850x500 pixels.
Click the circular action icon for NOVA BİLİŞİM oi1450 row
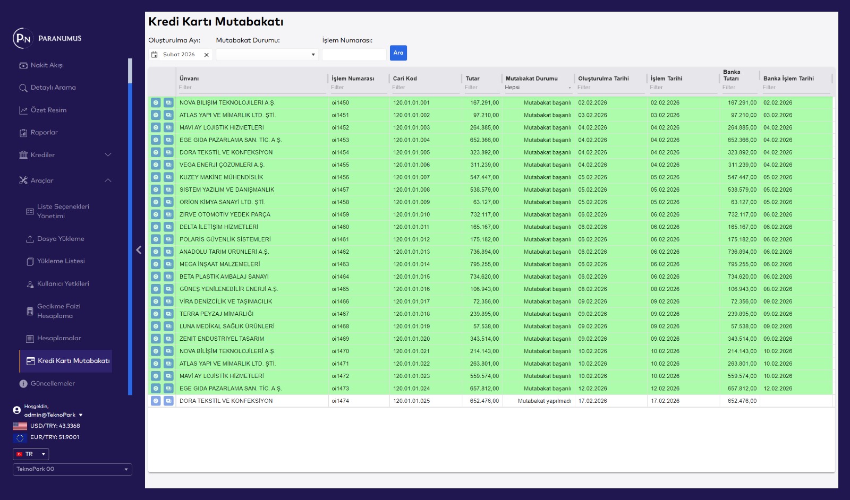156,102
